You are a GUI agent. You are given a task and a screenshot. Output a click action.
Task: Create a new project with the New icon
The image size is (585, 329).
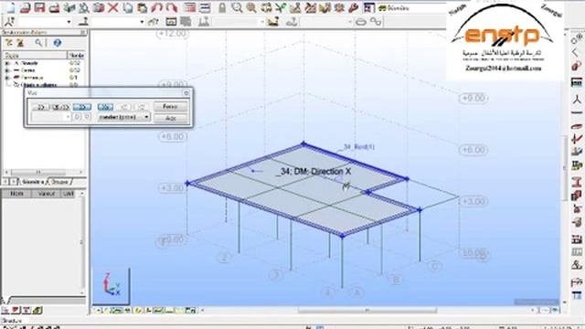click(x=11, y=7)
